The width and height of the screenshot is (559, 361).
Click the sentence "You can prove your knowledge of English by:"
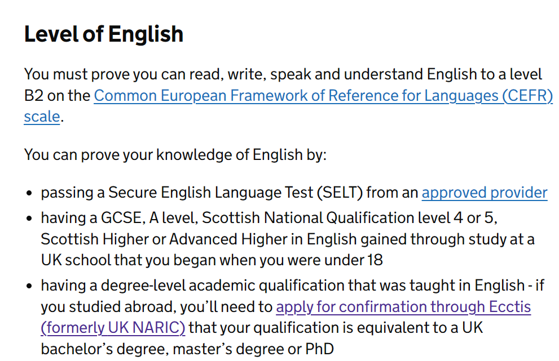pyautogui.click(x=175, y=155)
